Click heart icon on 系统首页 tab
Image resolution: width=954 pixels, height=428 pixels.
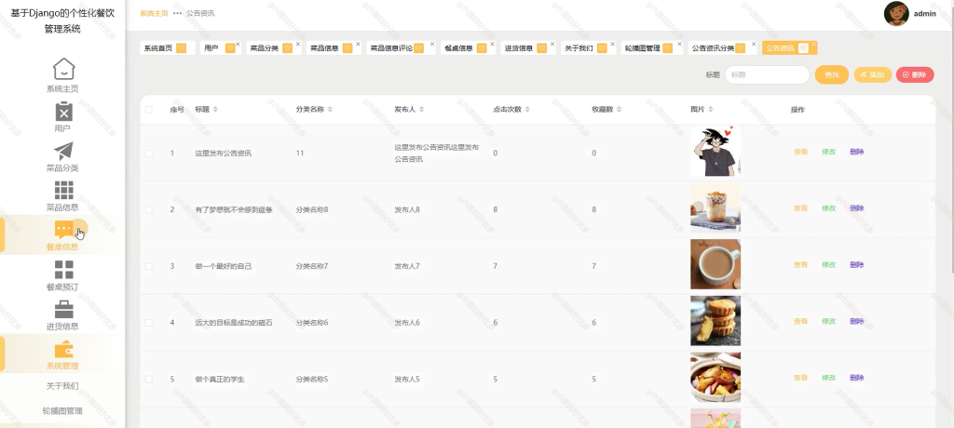coord(182,48)
